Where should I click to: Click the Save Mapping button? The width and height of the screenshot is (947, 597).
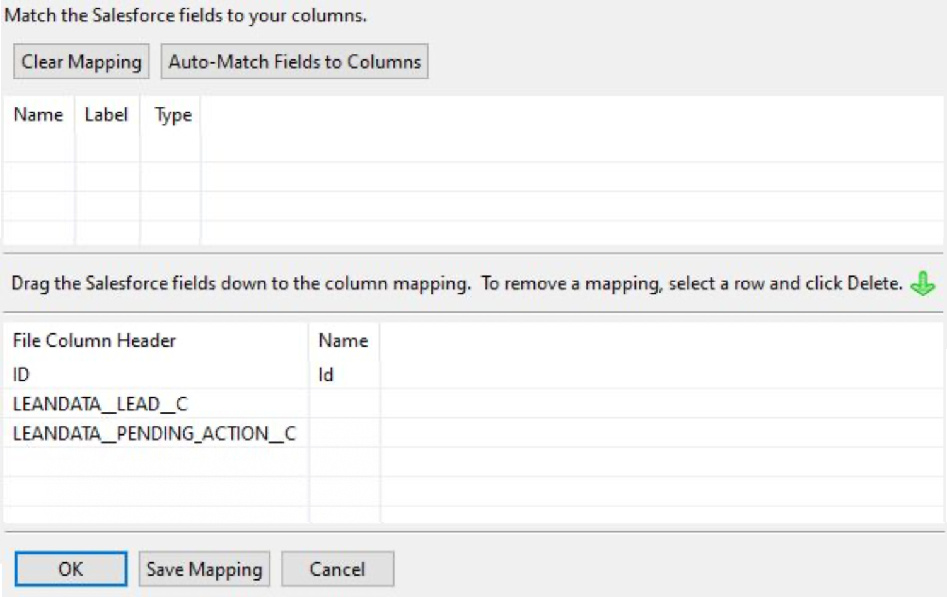pos(204,569)
